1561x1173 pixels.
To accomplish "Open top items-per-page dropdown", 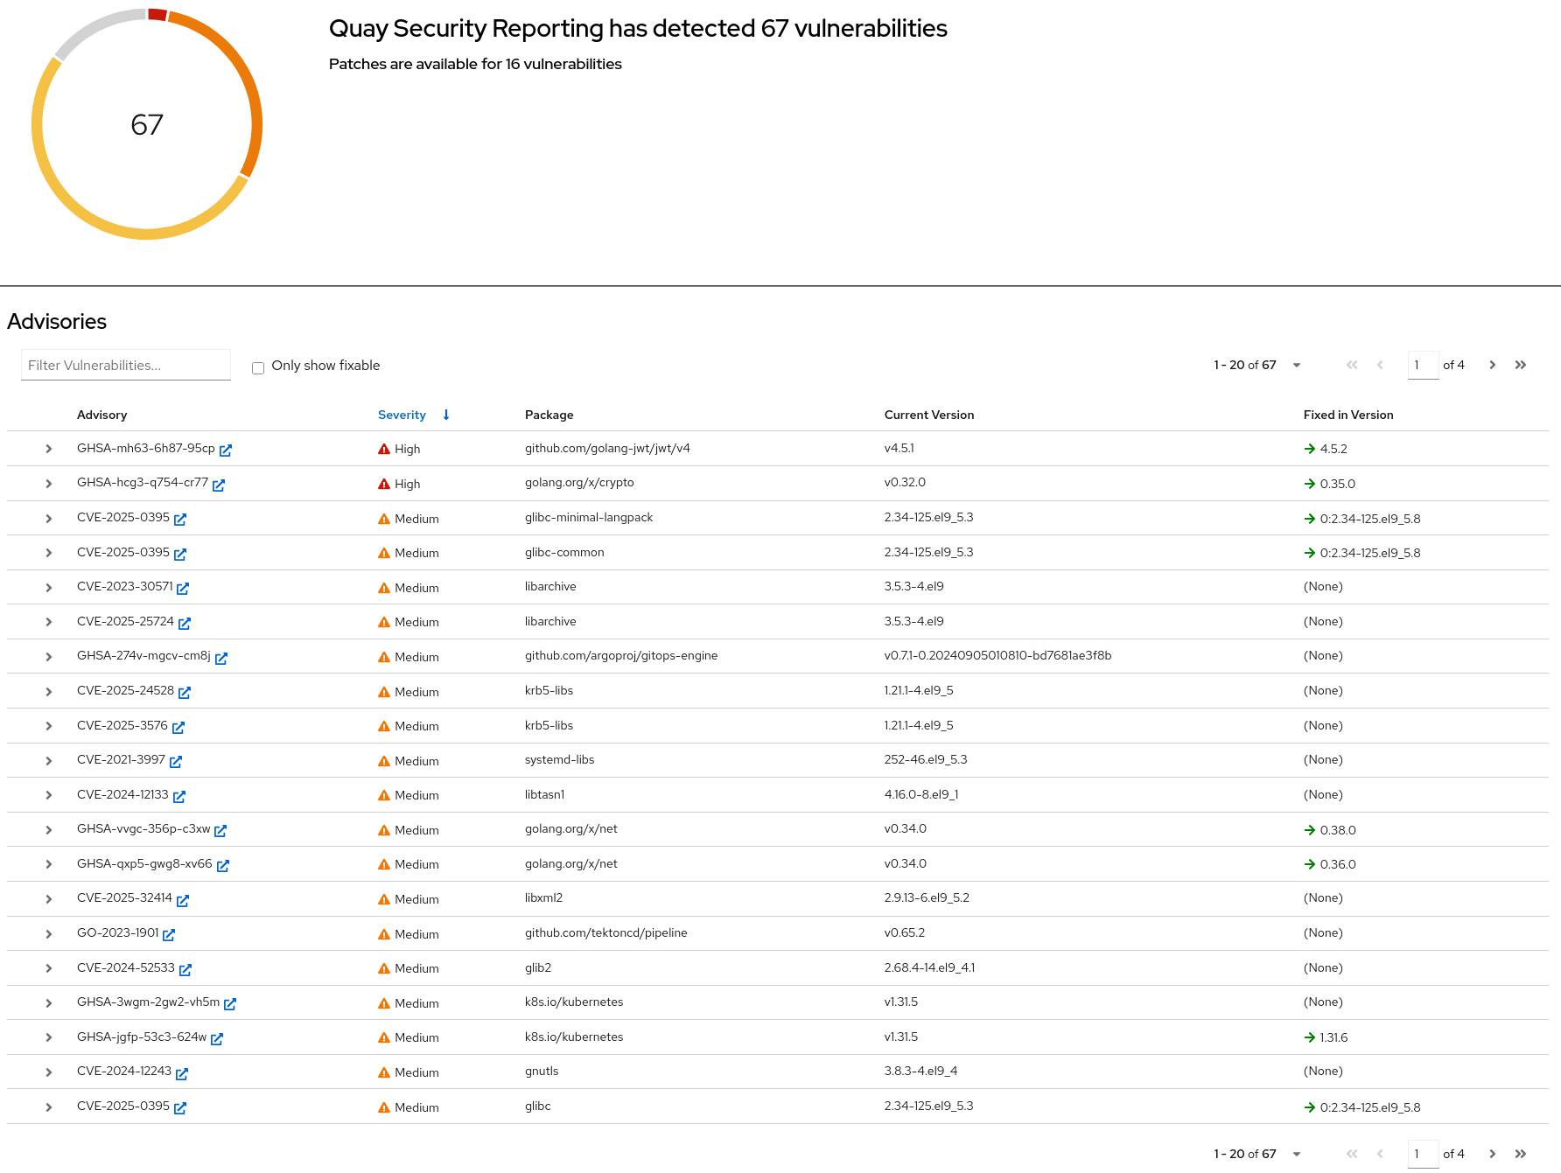I will [x=1297, y=365].
